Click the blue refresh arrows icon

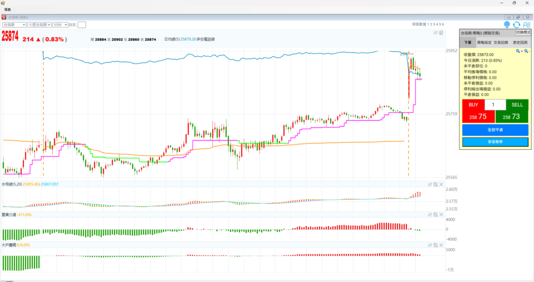click(517, 24)
